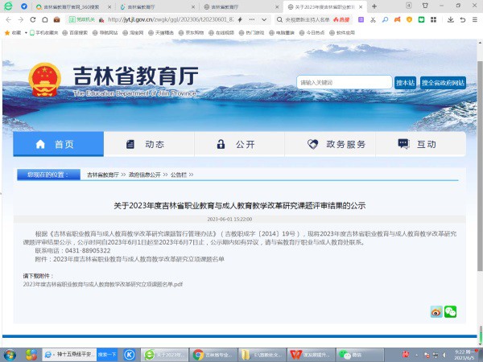The width and height of the screenshot is (483, 362).
Task: Click the 搜本站 search button
Action: click(405, 83)
